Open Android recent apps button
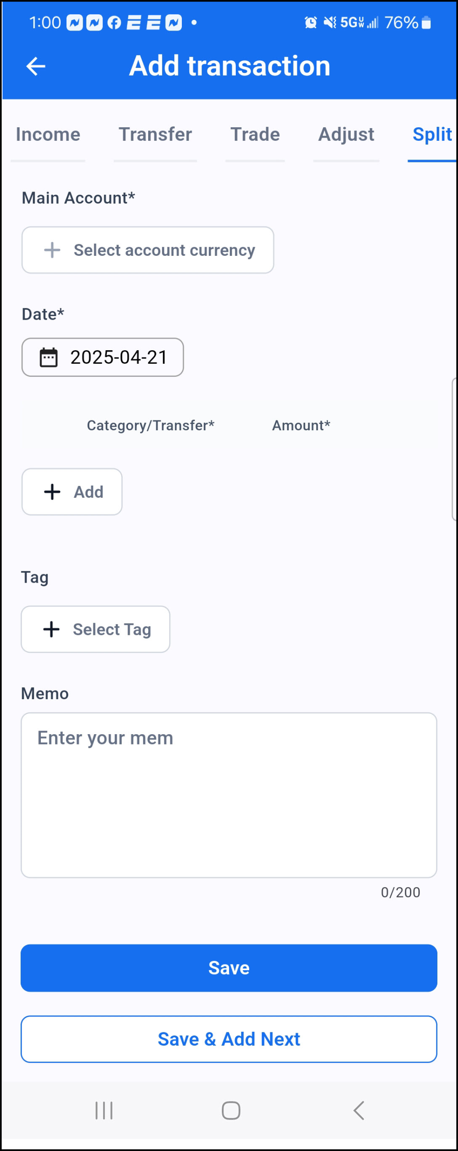Viewport: 458px width, 1151px height. [104, 1111]
